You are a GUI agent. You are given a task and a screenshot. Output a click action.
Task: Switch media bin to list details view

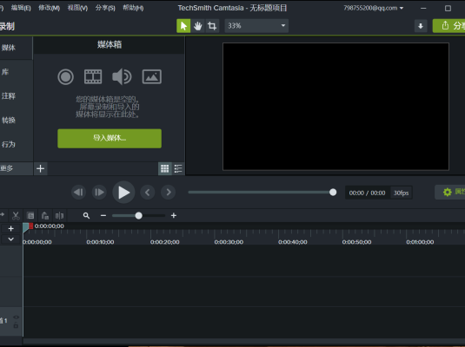(178, 168)
